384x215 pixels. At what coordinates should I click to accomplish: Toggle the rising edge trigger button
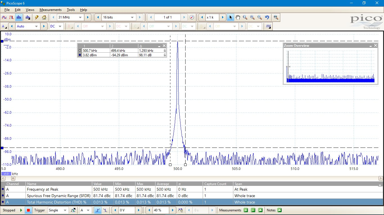click(x=98, y=210)
